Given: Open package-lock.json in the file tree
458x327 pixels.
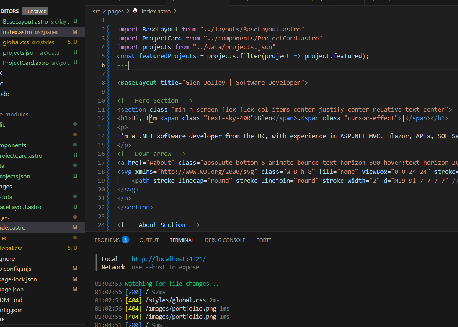Looking at the screenshot, I should [19, 279].
